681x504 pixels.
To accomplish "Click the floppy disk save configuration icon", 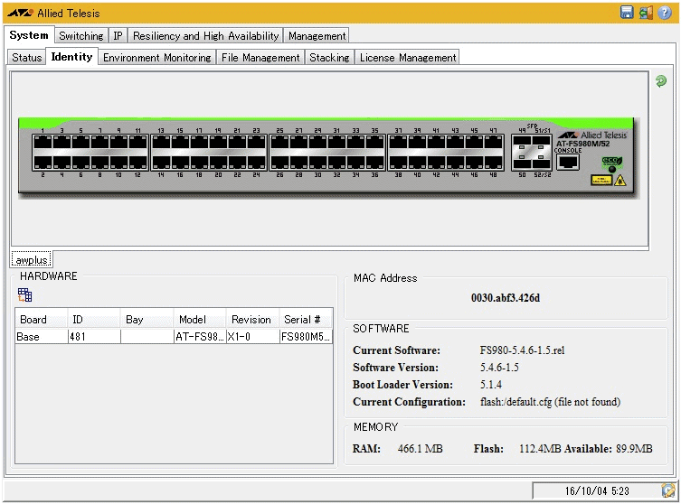I will [627, 13].
